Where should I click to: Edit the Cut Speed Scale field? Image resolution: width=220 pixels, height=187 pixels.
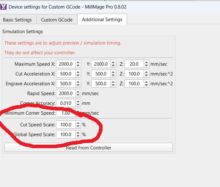coord(66,124)
